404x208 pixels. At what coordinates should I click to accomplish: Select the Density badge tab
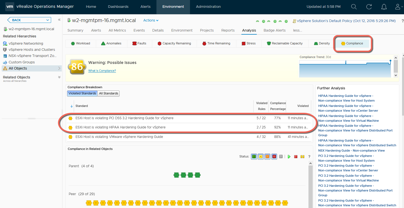(x=322, y=43)
